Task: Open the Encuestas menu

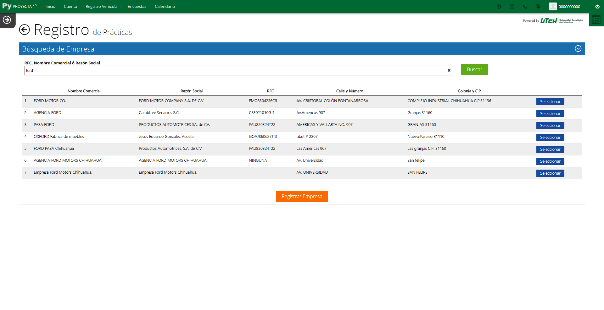Action: coord(137,7)
